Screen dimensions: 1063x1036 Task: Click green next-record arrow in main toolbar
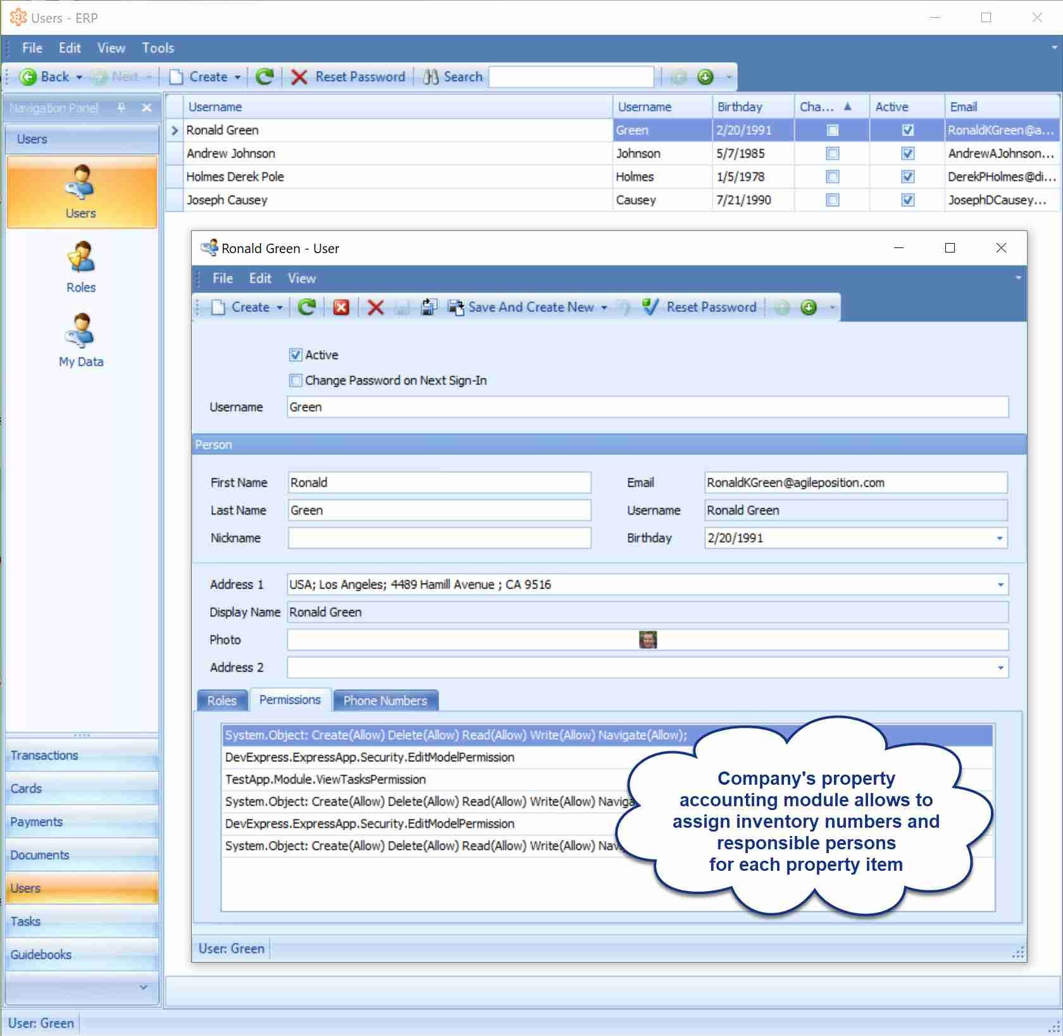coord(705,77)
